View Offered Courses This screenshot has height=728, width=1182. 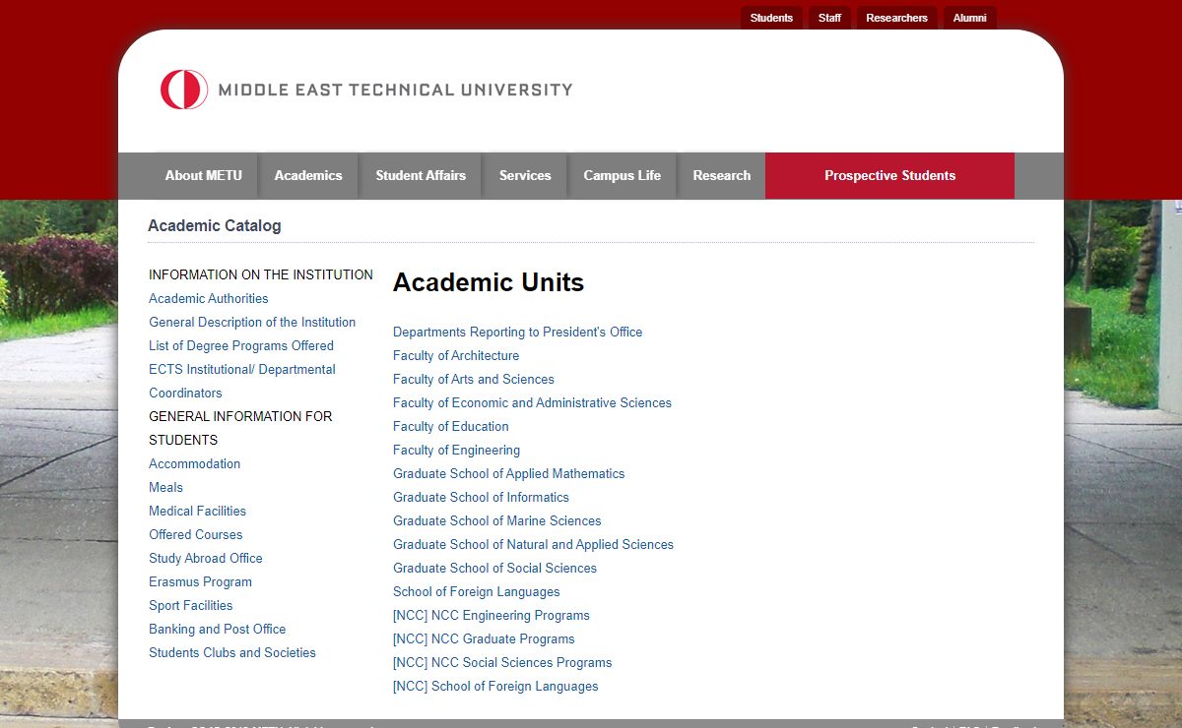(x=195, y=534)
